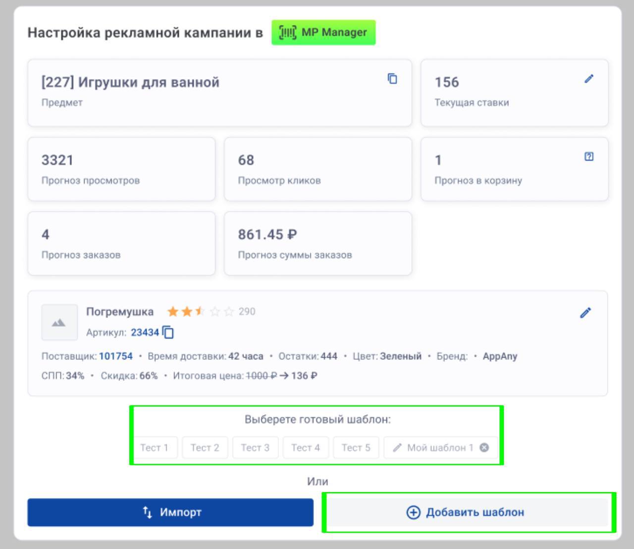Select the Тест 1 template
The image size is (634, 549).
point(154,448)
